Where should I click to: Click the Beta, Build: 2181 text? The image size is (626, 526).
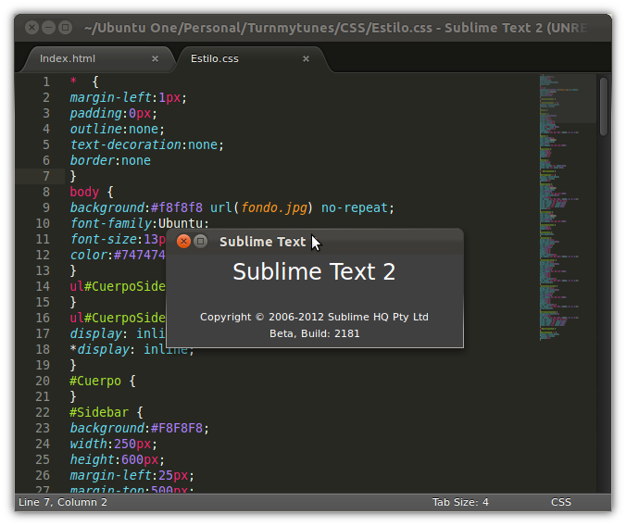click(x=315, y=333)
